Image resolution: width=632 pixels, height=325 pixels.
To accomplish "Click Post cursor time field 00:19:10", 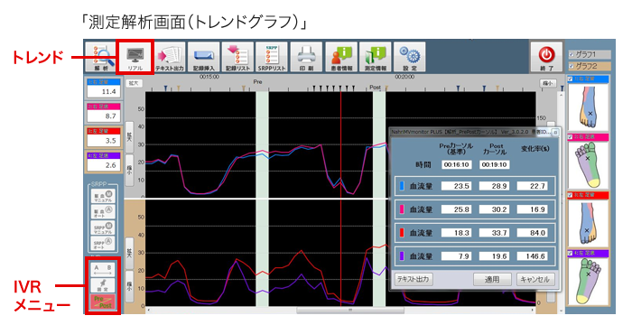I will (x=494, y=165).
